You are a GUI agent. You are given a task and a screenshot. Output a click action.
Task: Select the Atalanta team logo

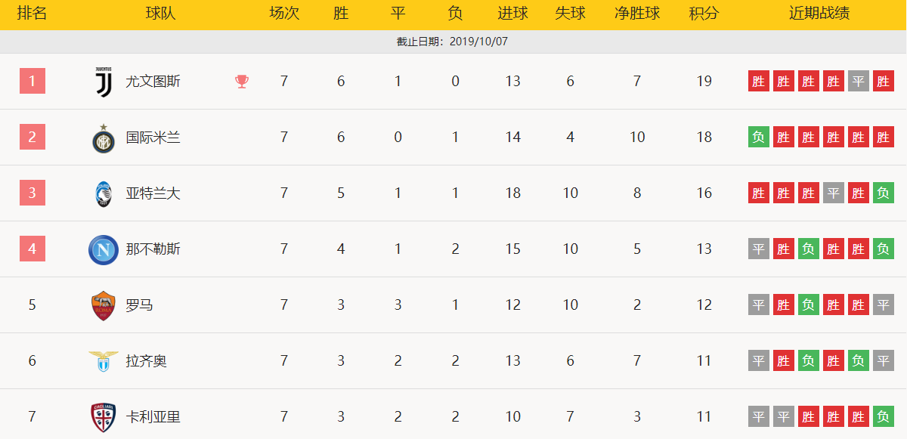tap(104, 194)
